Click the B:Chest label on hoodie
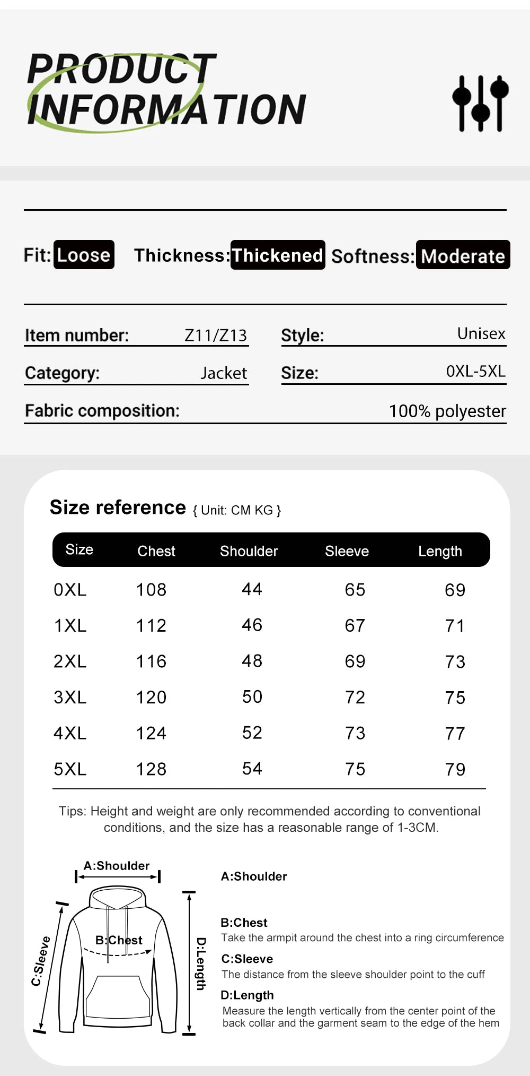Viewport: 530px width, 1076px height. pos(119,940)
